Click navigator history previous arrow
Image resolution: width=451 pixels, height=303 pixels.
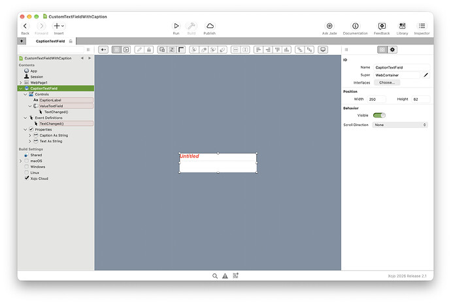(82, 58)
